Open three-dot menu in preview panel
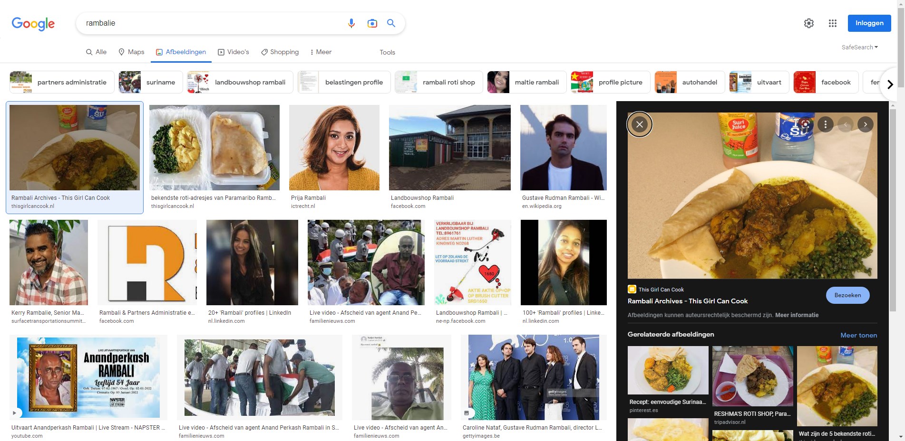Image resolution: width=905 pixels, height=441 pixels. tap(825, 124)
